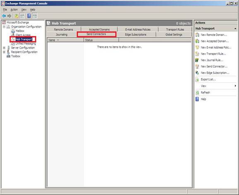This screenshot has height=195, width=239.
Task: Expand the Recipient Configuration node
Action: click(4, 52)
